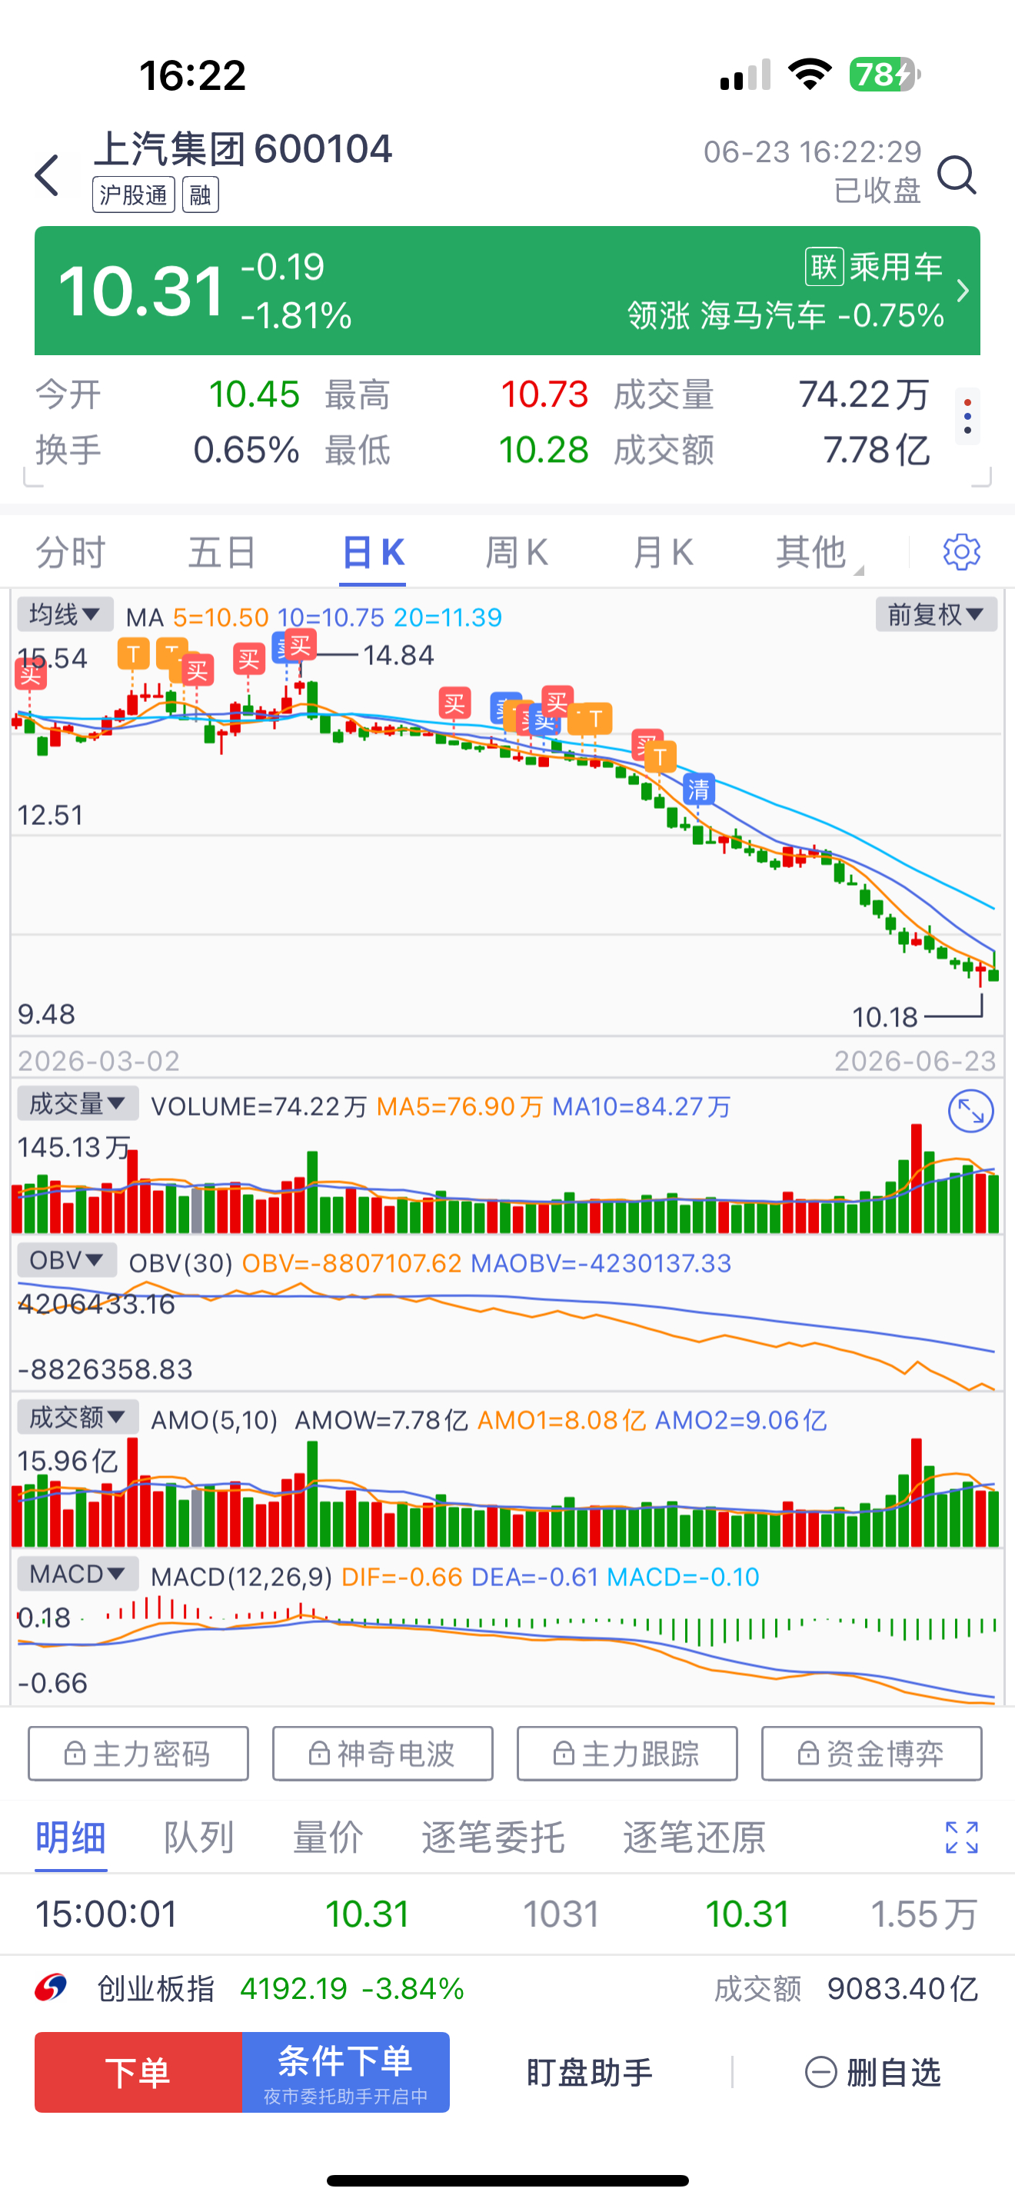Tap the 清 marker on the chart
The height and width of the screenshot is (2205, 1015).
coord(698,790)
